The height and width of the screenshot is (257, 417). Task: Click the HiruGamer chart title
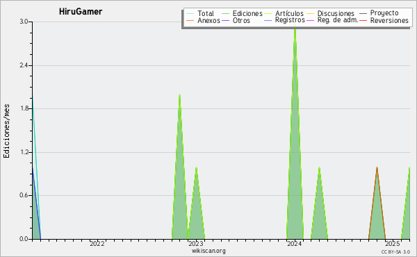click(x=81, y=12)
